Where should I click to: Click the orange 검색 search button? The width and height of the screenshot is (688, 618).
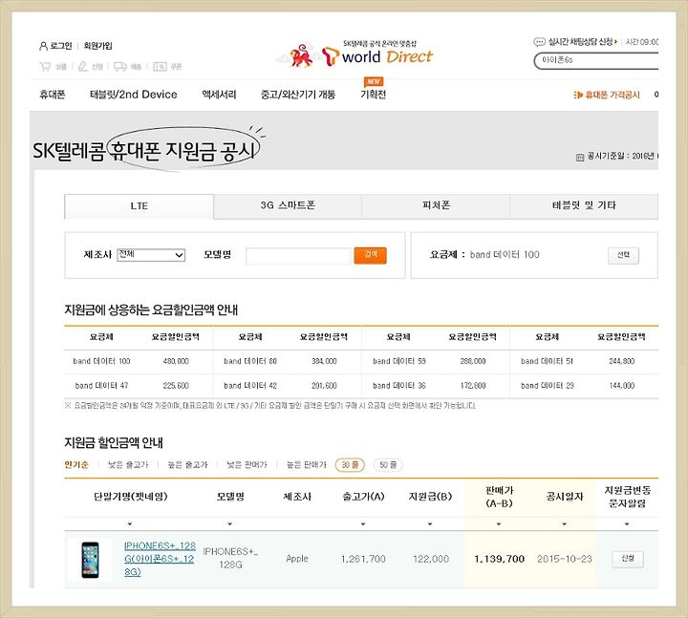(371, 255)
